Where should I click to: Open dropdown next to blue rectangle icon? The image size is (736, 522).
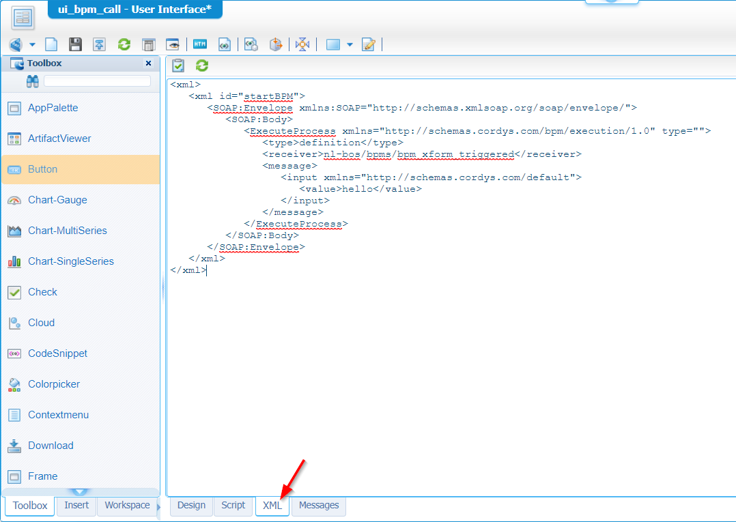pos(350,45)
